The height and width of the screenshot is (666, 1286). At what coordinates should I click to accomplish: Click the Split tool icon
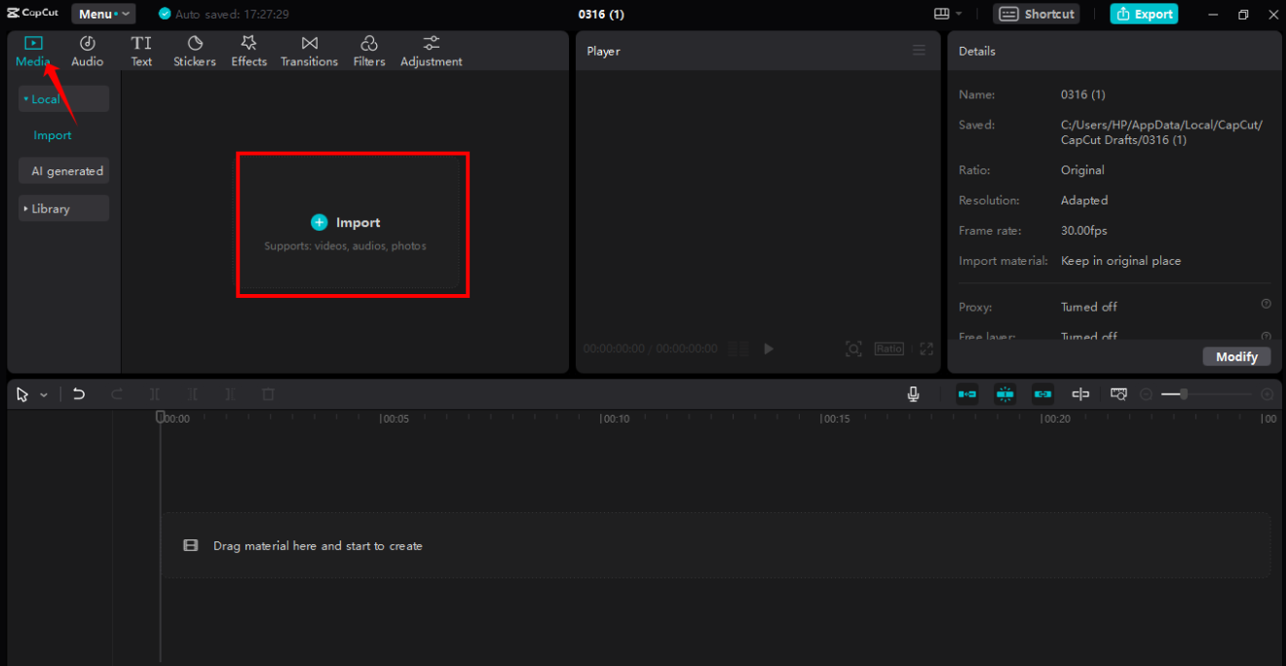154,393
